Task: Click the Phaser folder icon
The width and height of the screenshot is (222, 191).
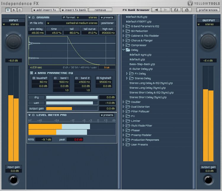Action: (x=128, y=130)
